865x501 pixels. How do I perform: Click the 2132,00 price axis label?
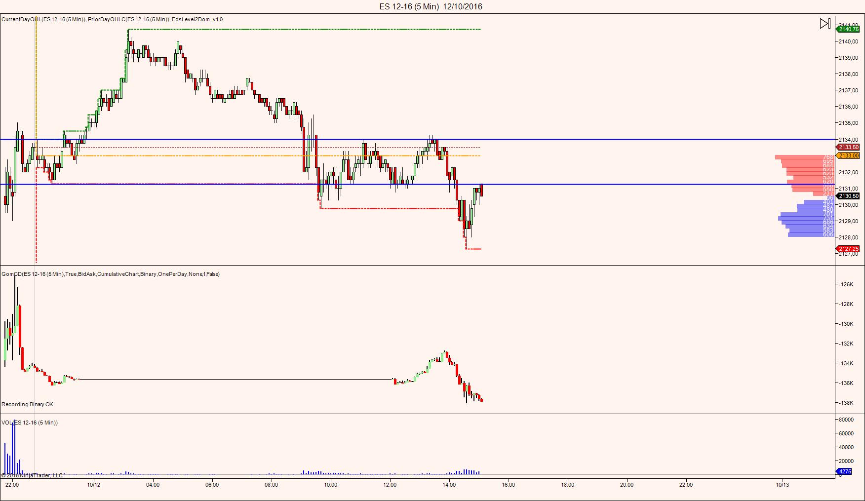pyautogui.click(x=848, y=172)
